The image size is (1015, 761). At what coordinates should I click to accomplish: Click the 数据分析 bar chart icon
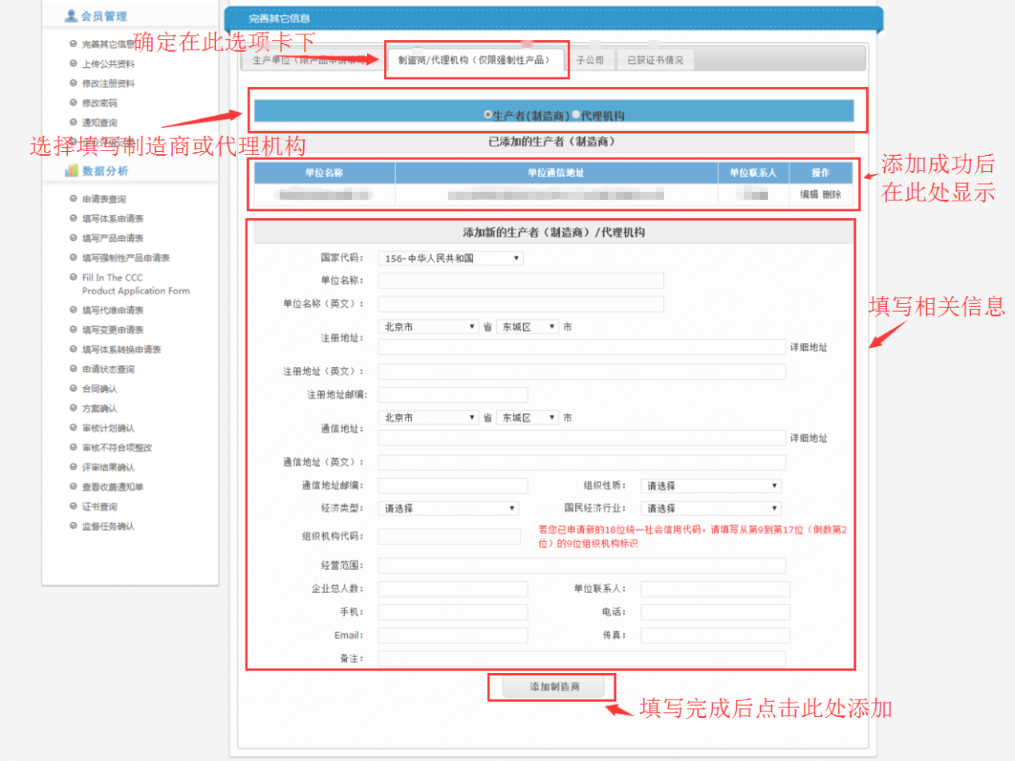(71, 170)
